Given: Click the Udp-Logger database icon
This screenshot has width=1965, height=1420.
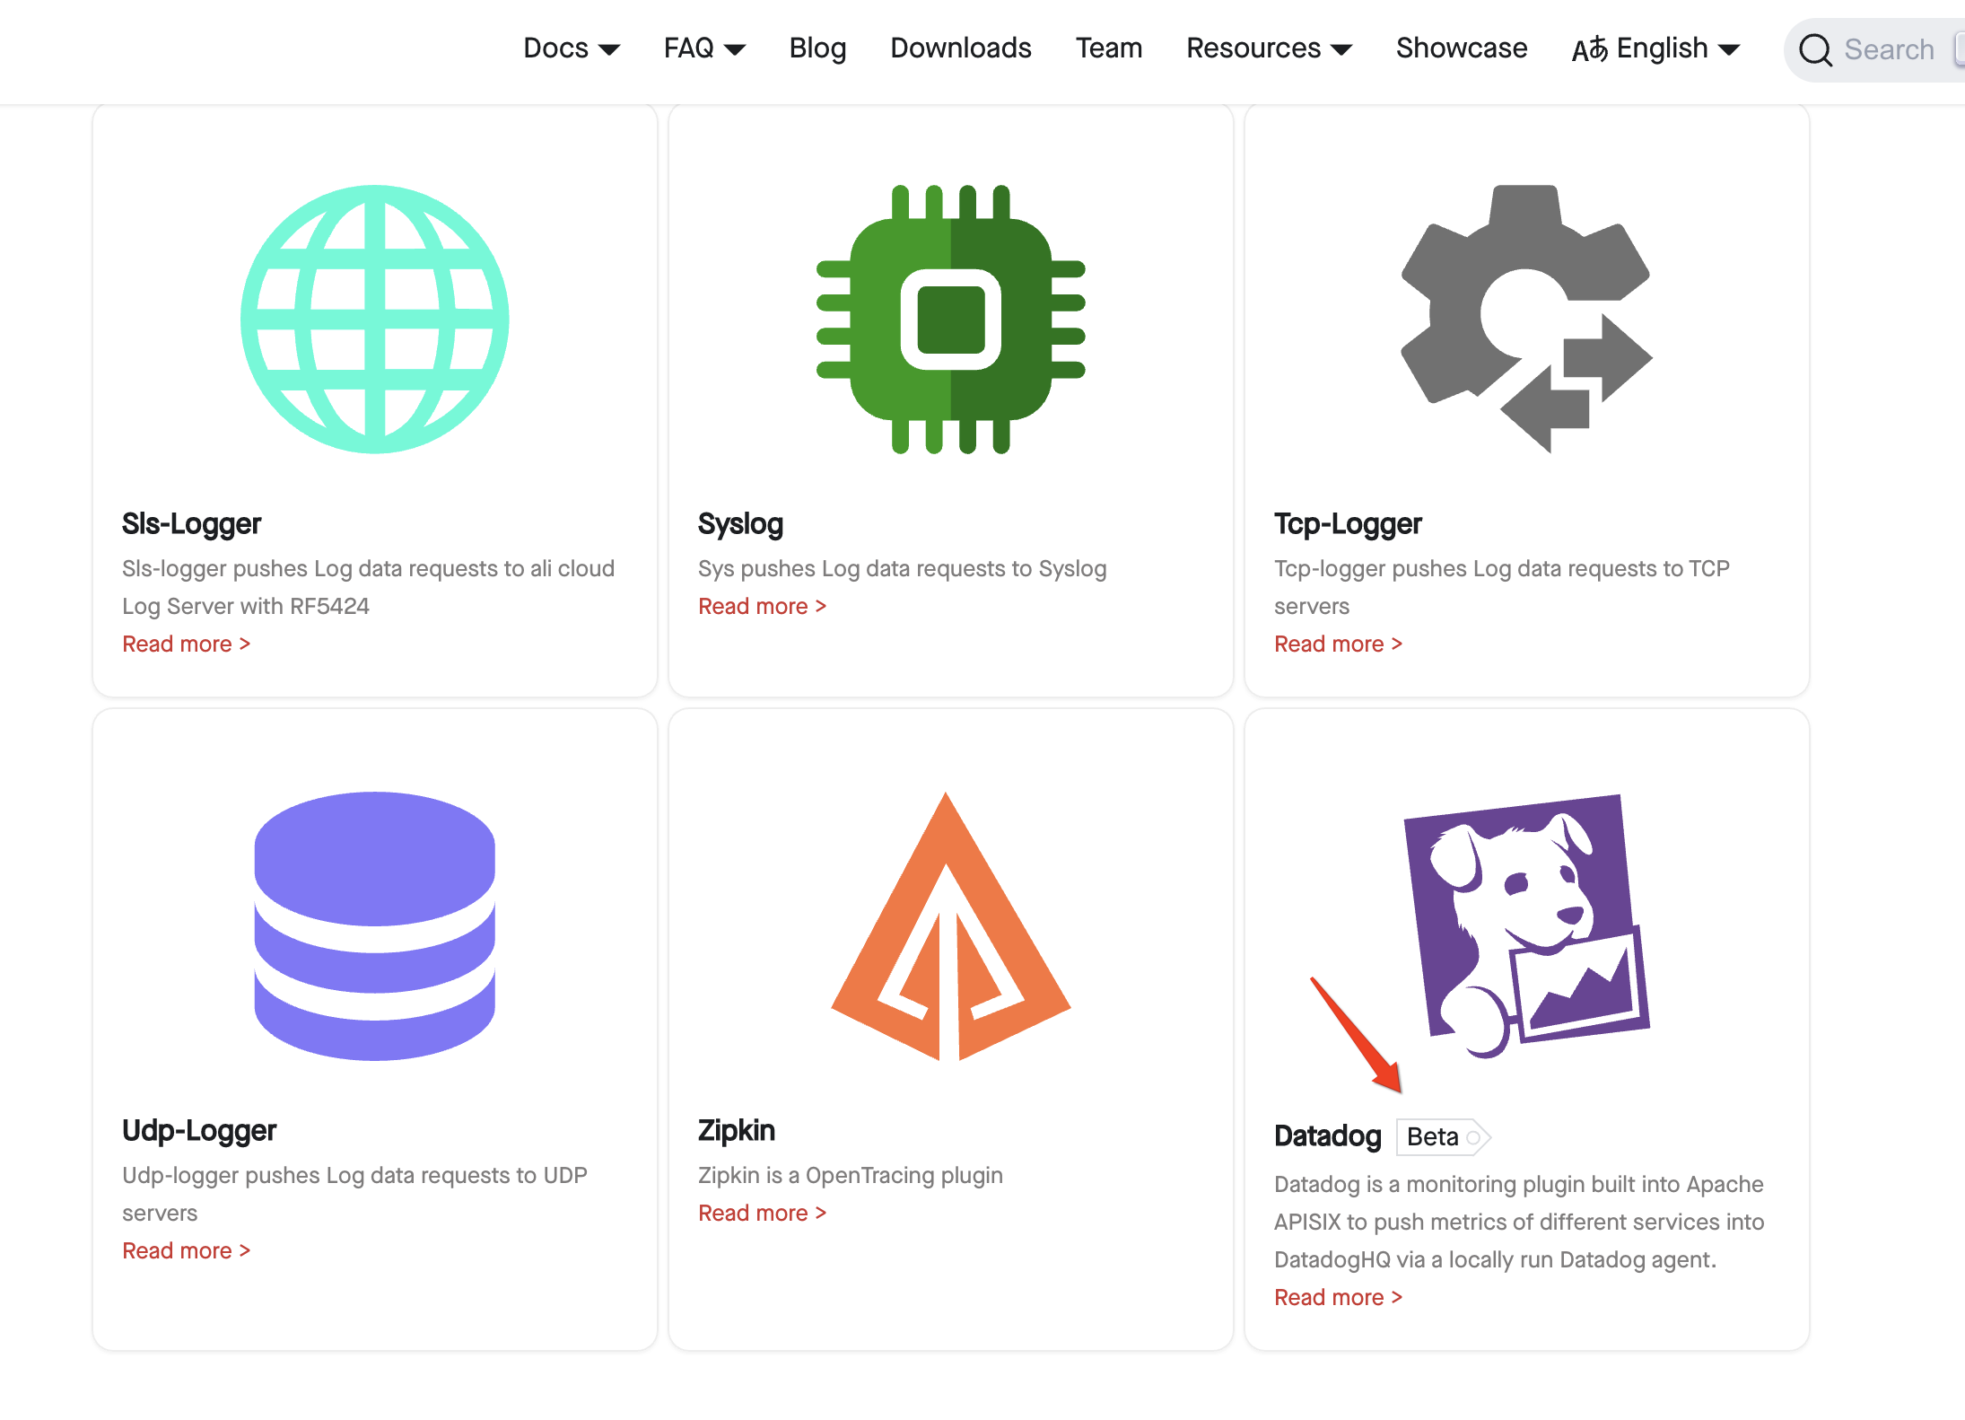Looking at the screenshot, I should click(375, 925).
